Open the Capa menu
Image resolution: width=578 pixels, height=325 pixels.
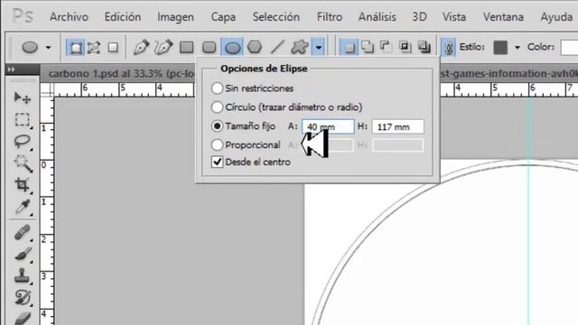click(223, 17)
